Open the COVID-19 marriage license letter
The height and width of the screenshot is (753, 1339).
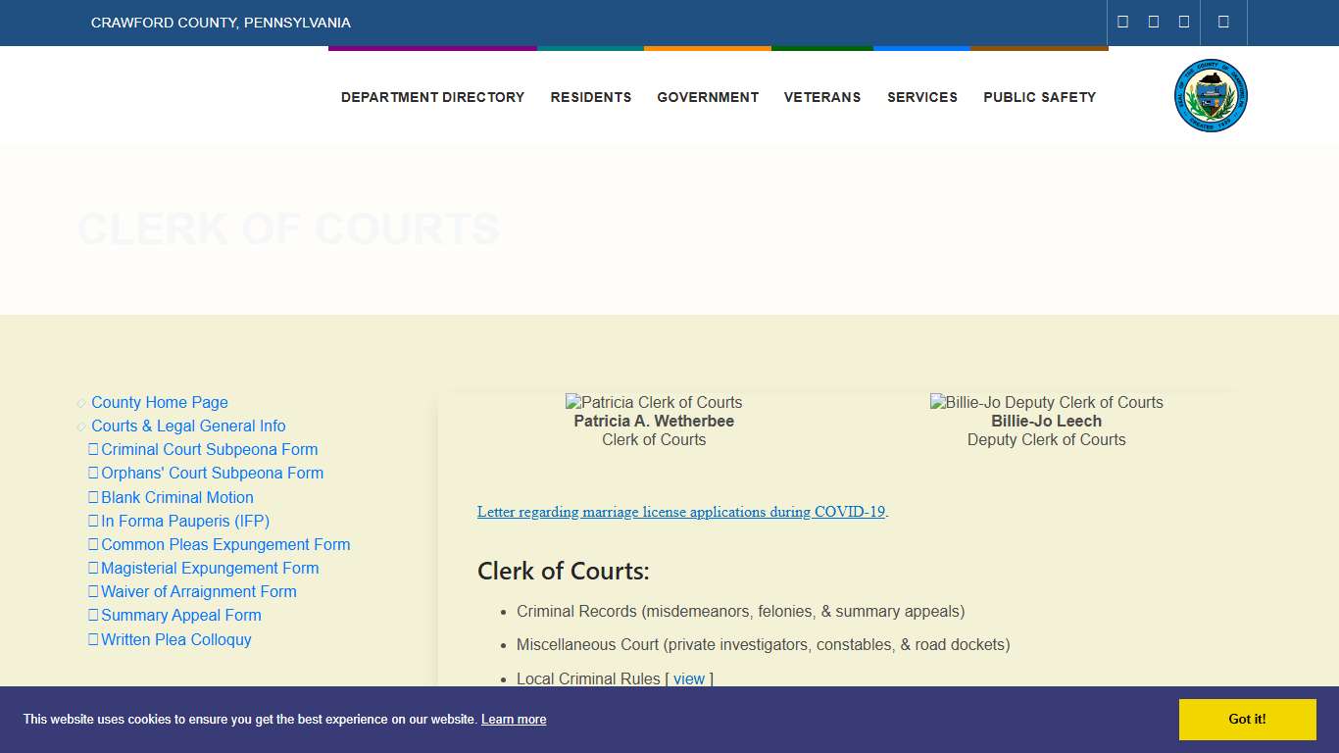680,511
